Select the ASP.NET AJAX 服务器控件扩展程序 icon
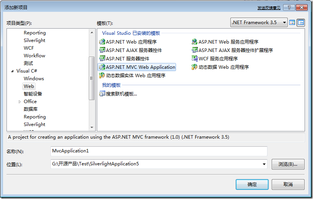The image size is (313, 199). point(194,50)
